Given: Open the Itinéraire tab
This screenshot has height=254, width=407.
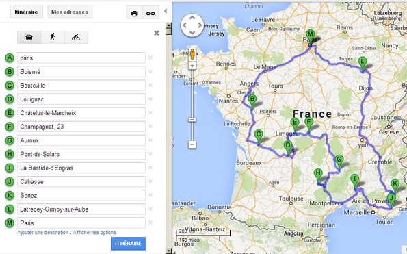Looking at the screenshot, I should pyautogui.click(x=26, y=12).
